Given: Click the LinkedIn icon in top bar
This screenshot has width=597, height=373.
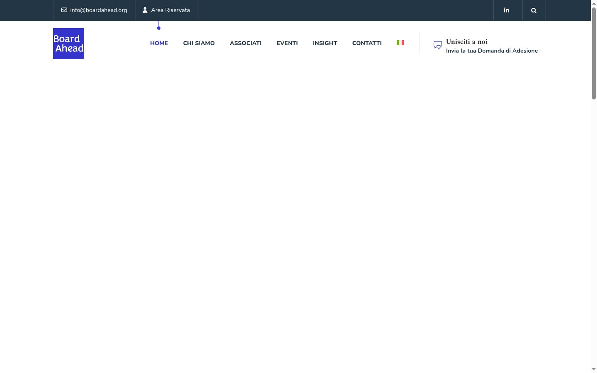Looking at the screenshot, I should 507,10.
